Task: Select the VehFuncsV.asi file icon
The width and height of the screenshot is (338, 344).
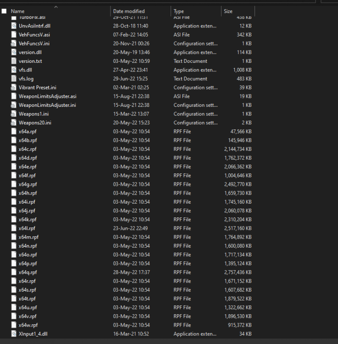Action: point(14,35)
